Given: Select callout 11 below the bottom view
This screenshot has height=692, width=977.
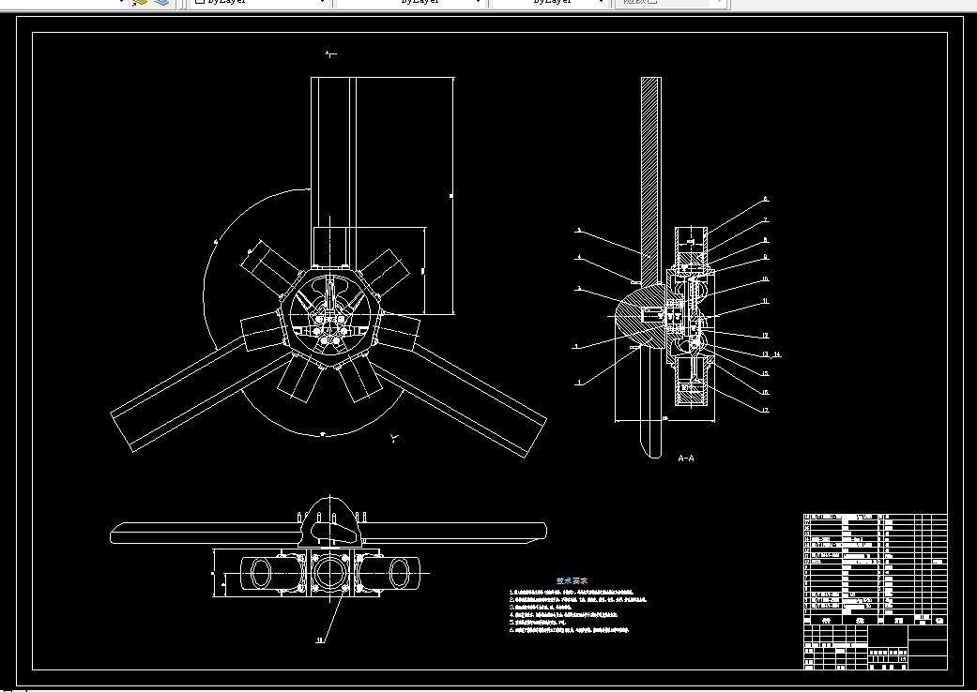Looking at the screenshot, I should 320,639.
